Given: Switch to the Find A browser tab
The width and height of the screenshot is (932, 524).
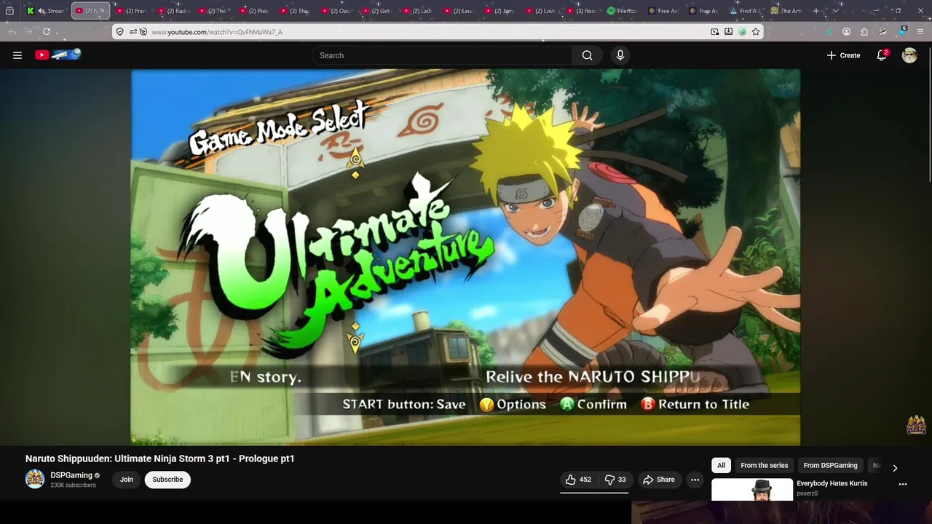Looking at the screenshot, I should coord(744,11).
